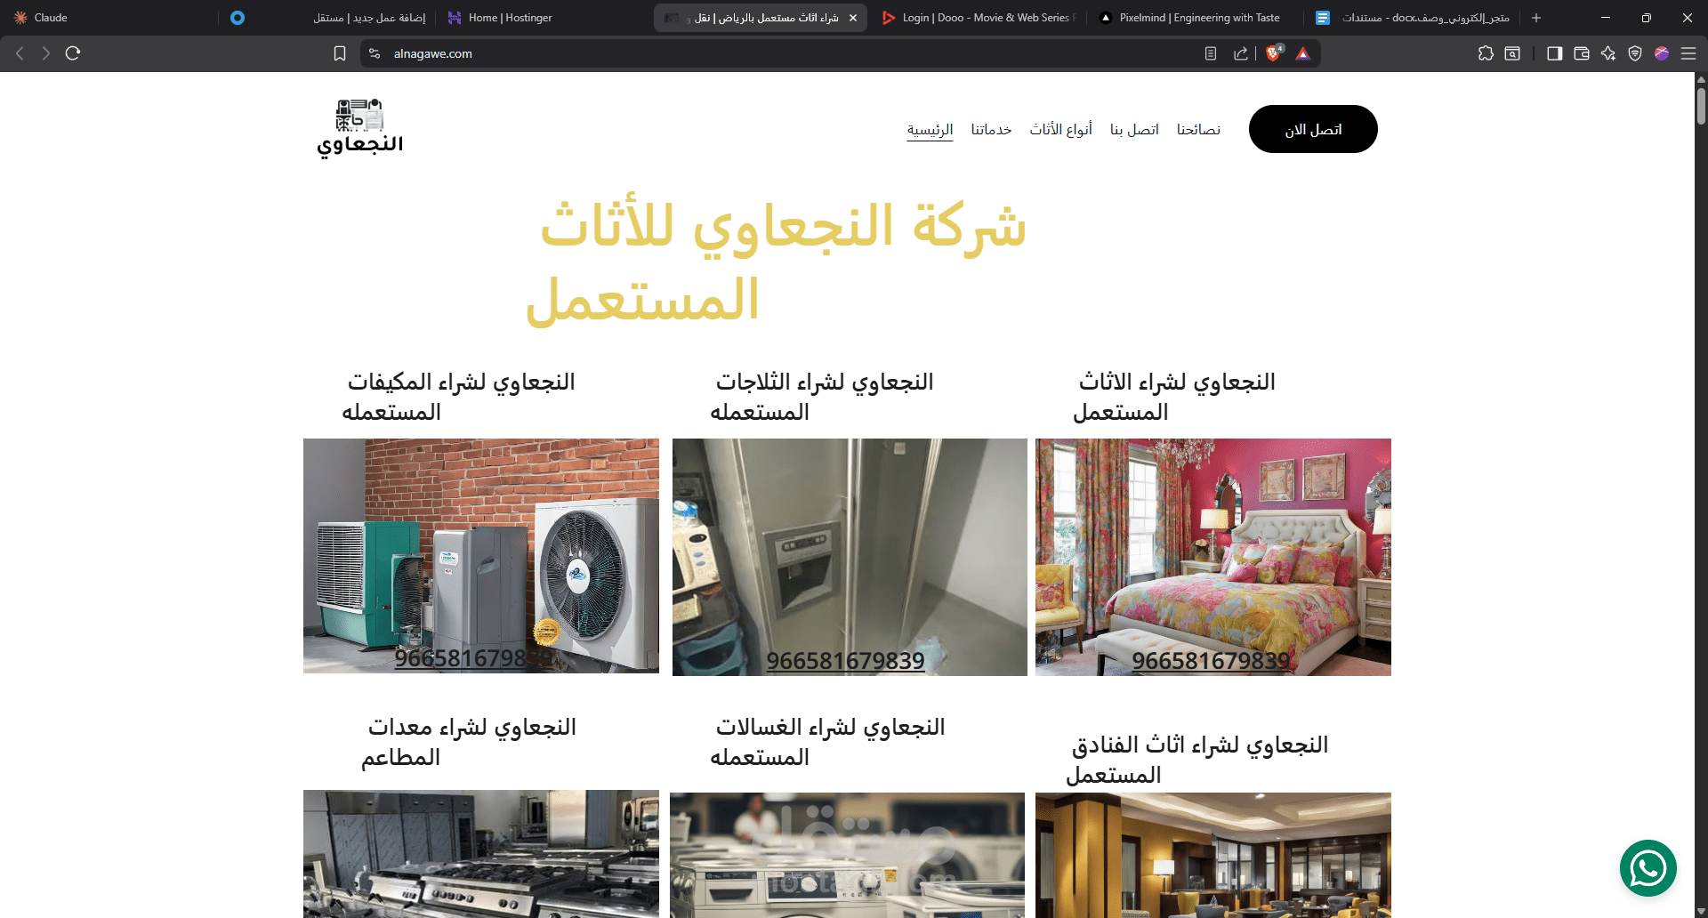Open the tab search dropdown
The image size is (1708, 918).
[x=1513, y=53]
